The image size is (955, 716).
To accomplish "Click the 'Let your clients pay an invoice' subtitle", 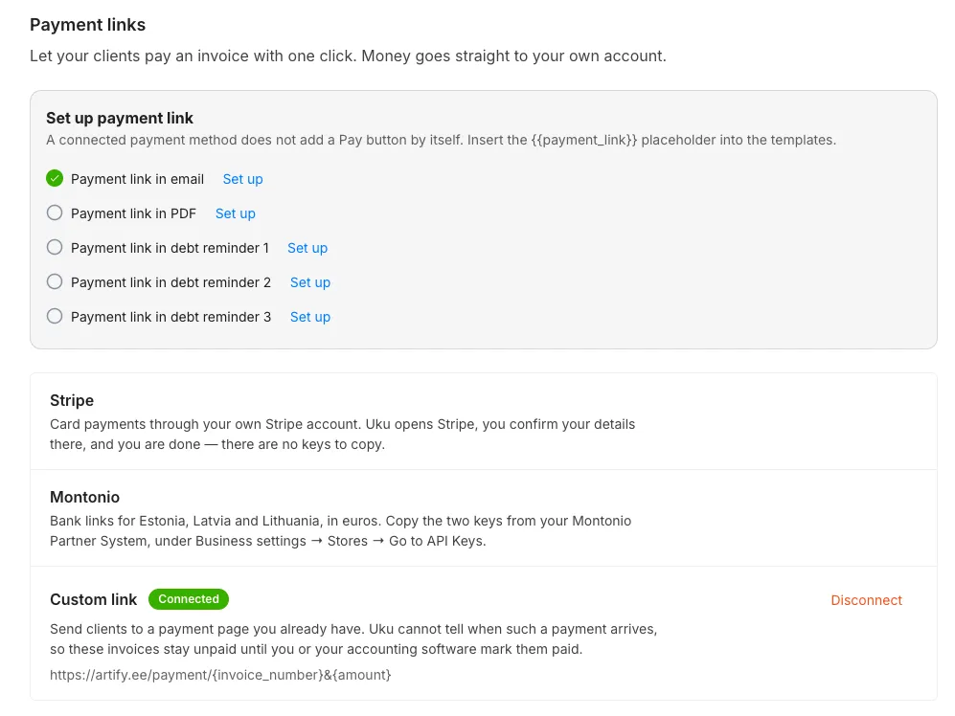I will point(348,56).
